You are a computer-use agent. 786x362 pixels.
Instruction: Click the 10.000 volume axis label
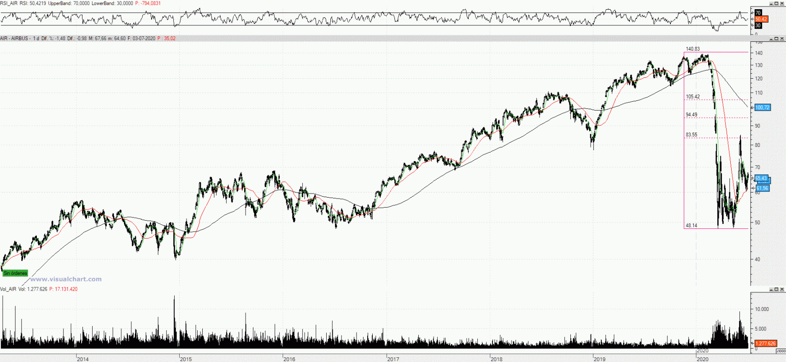coord(762,309)
